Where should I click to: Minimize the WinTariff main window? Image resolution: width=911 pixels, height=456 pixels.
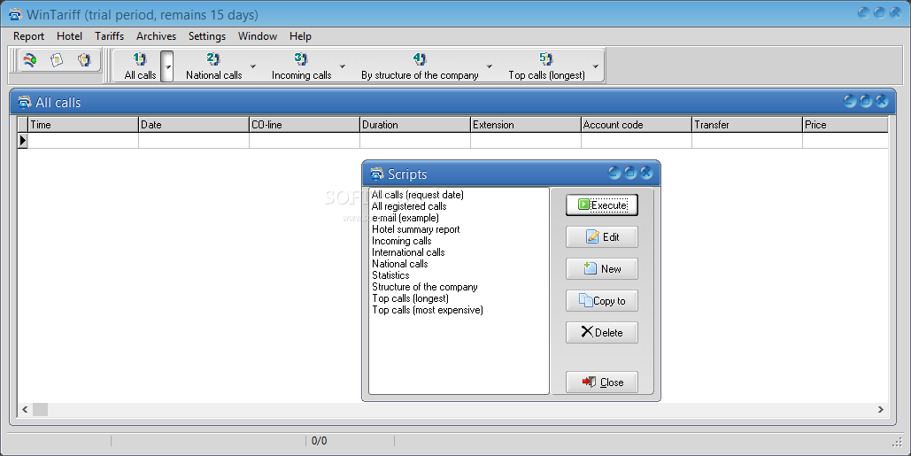(864, 12)
